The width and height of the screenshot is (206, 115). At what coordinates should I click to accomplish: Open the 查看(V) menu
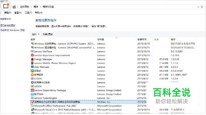(18, 13)
